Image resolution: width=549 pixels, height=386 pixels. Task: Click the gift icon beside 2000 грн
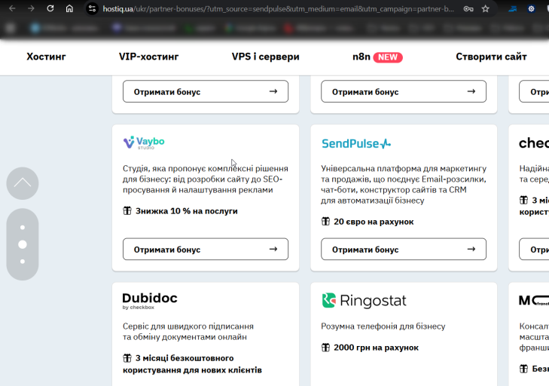click(325, 348)
